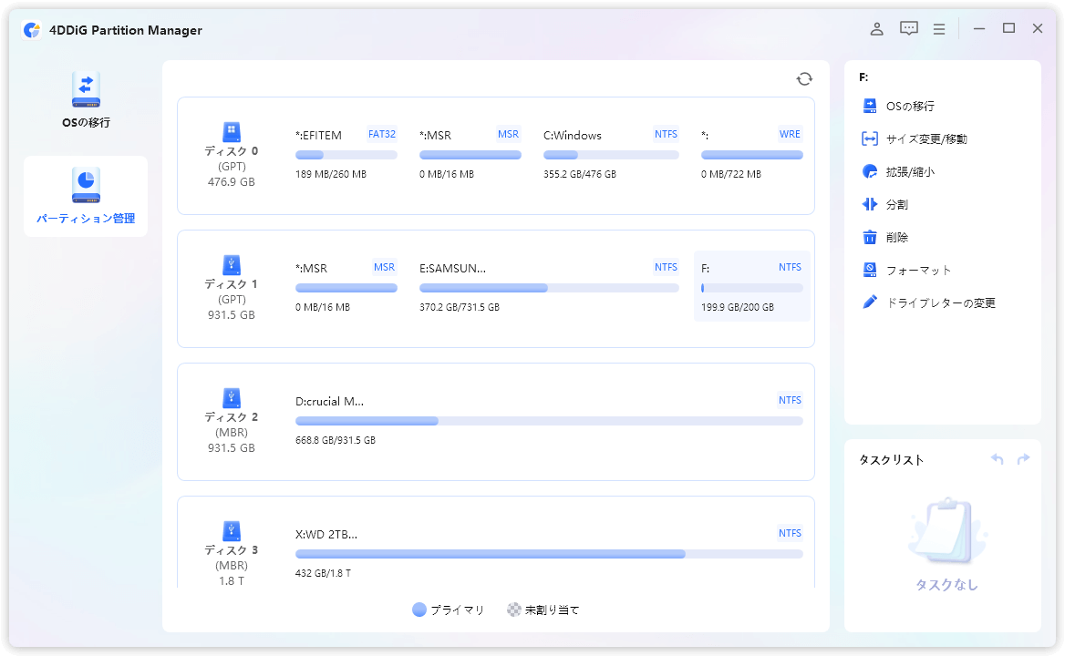1065x656 pixels.
Task: Select the X:WD 2TB... partition
Action: tap(549, 552)
